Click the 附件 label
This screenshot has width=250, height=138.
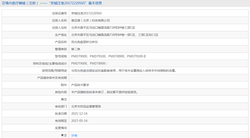(64, 85)
